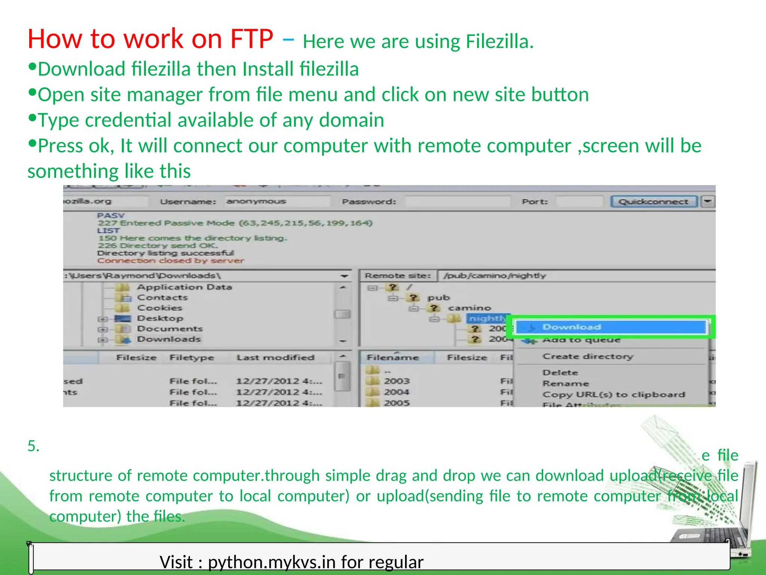Collapse the nightly remote tree node
The image size is (766, 575).
[434, 319]
